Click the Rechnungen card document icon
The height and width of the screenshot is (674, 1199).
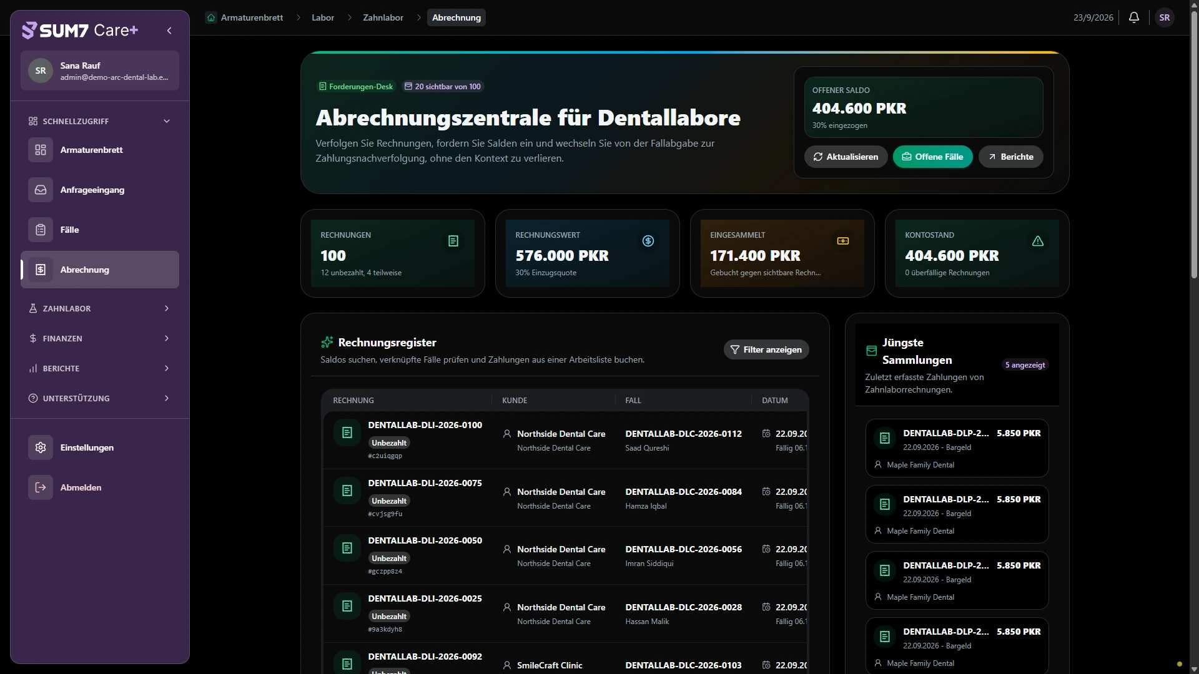[453, 241]
